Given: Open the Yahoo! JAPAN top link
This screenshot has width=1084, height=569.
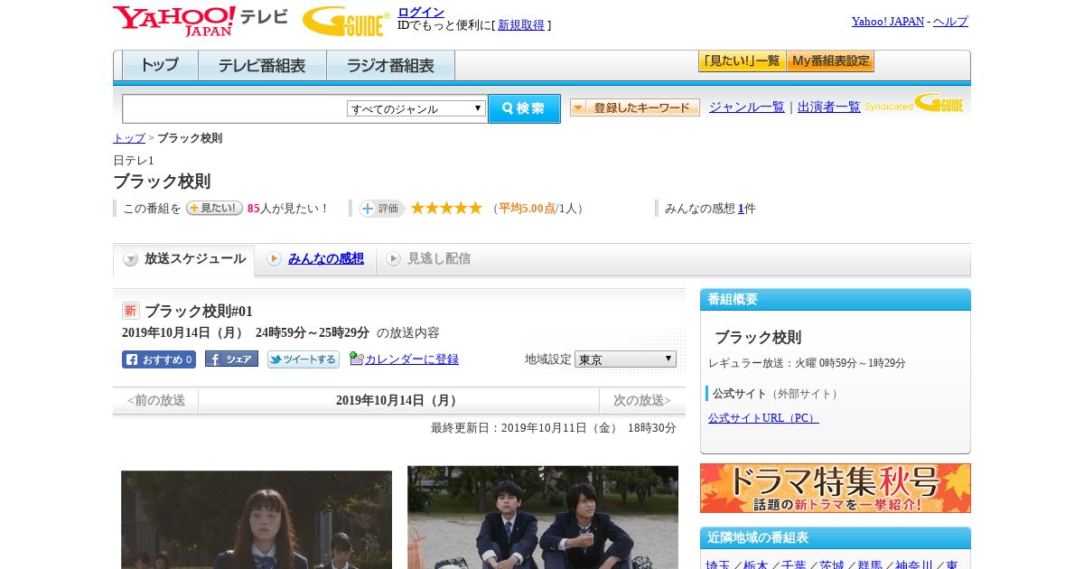Looking at the screenshot, I should (x=888, y=22).
